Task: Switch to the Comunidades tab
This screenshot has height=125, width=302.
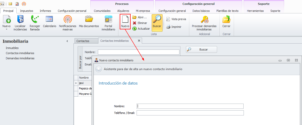Action: (102, 11)
